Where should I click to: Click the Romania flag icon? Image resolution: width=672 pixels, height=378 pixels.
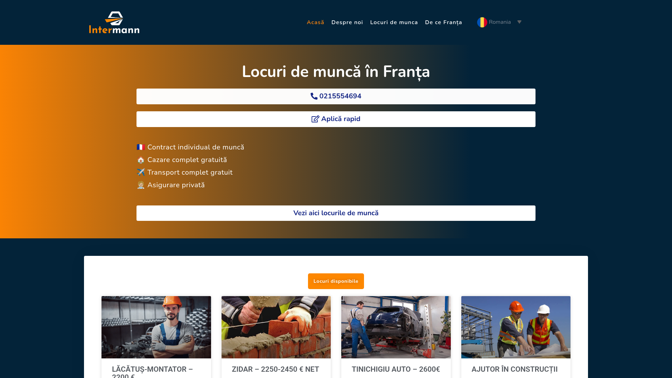482,22
